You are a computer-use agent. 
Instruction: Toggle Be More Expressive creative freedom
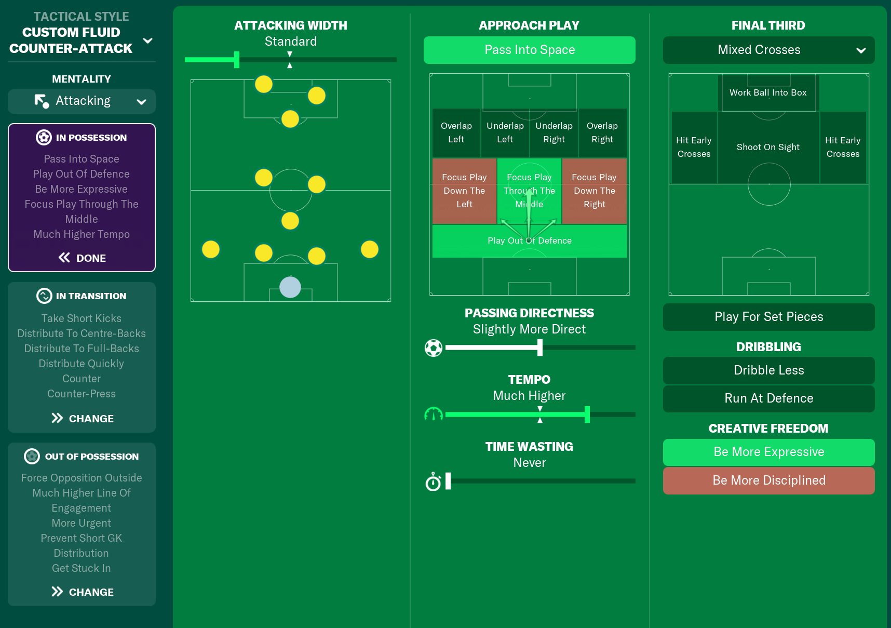768,452
